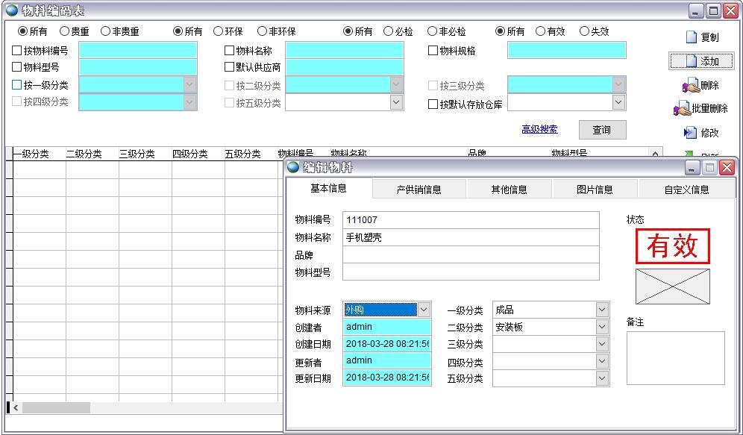Open the 图片信息 tab
This screenshot has width=743, height=435.
(595, 190)
